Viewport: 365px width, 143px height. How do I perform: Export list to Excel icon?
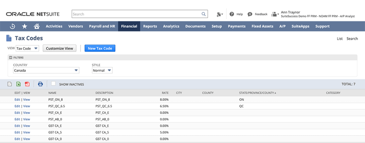pos(19,84)
